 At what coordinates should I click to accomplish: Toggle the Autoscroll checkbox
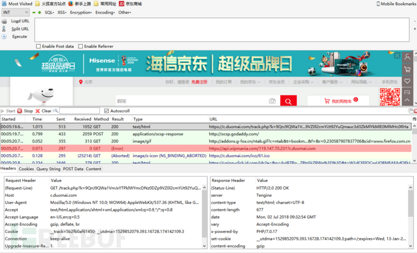[106, 111]
